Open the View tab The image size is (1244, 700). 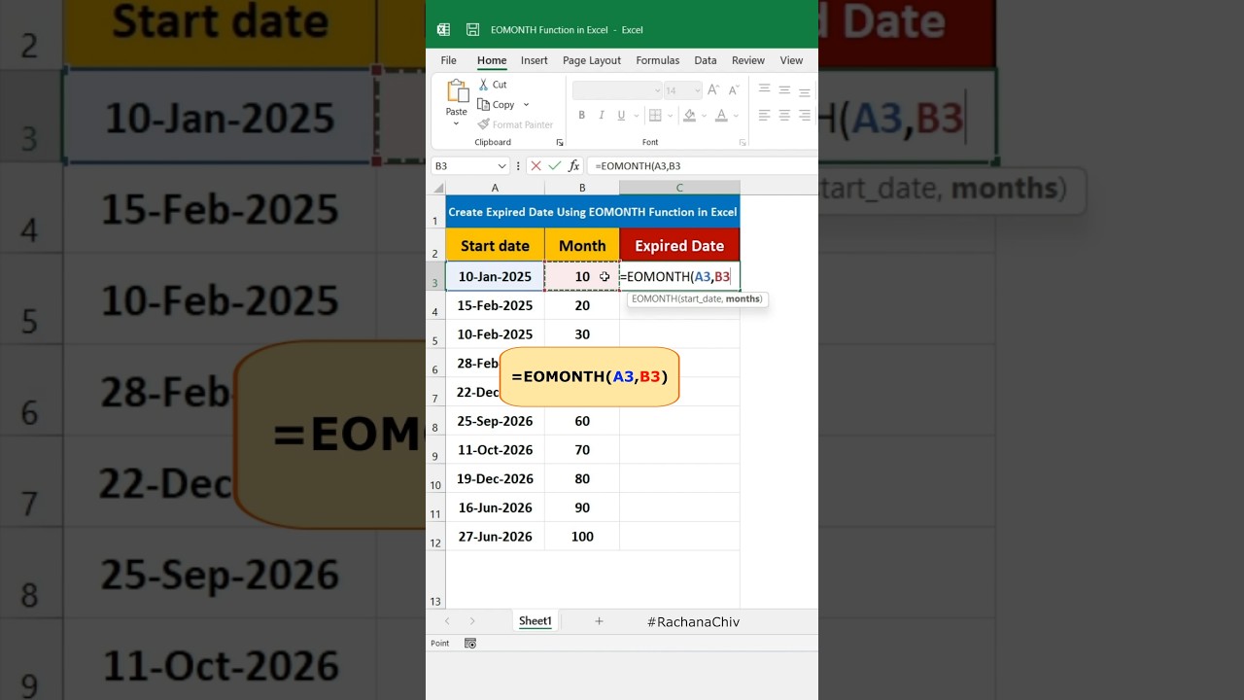point(791,60)
